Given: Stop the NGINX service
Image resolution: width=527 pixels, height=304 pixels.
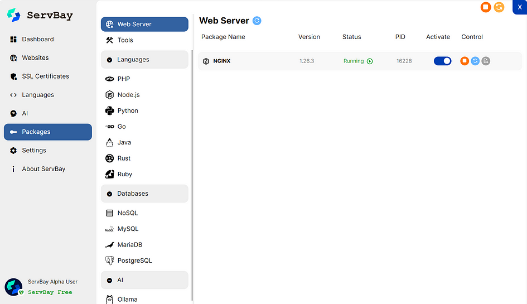Looking at the screenshot, I should click(465, 61).
